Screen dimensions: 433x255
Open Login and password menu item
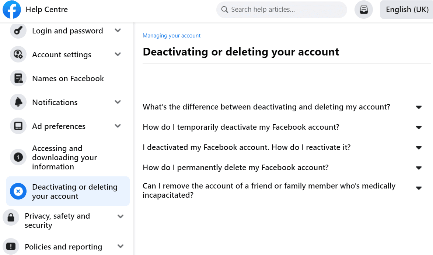(x=68, y=31)
